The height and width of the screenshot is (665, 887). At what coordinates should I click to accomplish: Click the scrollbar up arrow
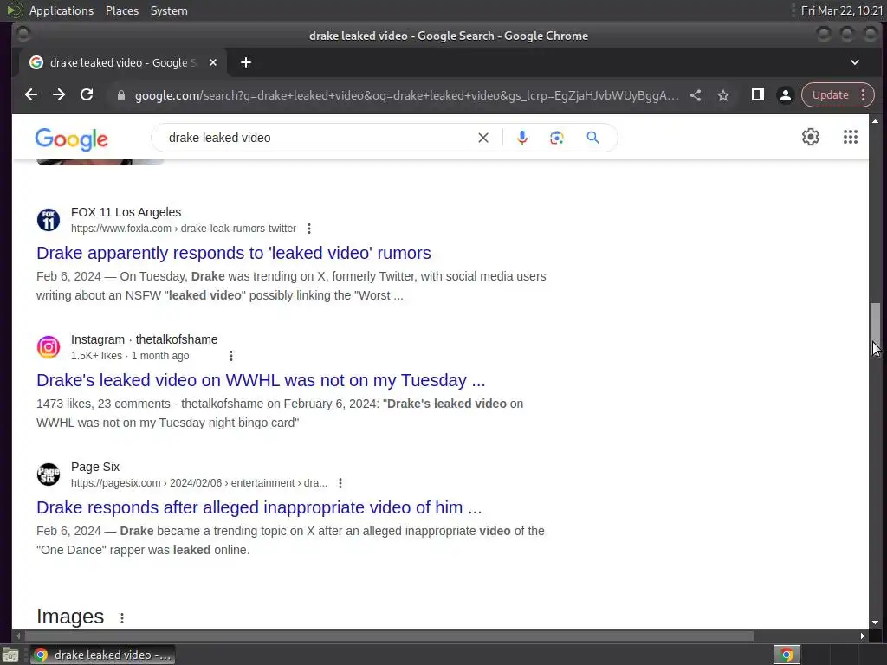point(875,121)
